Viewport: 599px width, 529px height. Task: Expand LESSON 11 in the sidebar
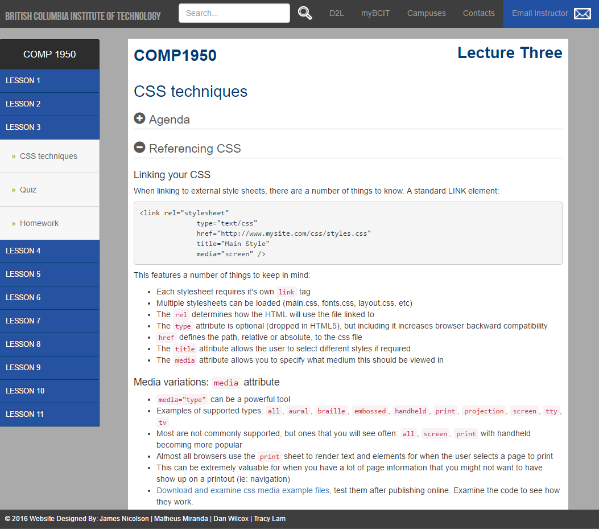49,415
